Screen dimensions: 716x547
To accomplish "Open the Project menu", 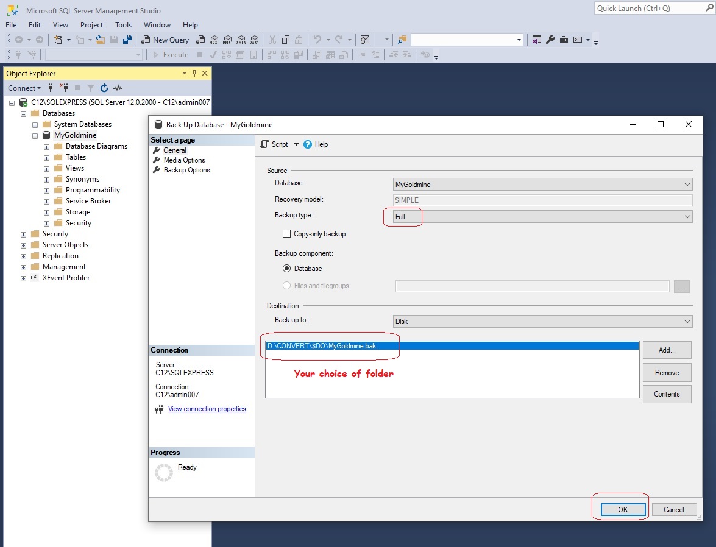I will click(92, 24).
